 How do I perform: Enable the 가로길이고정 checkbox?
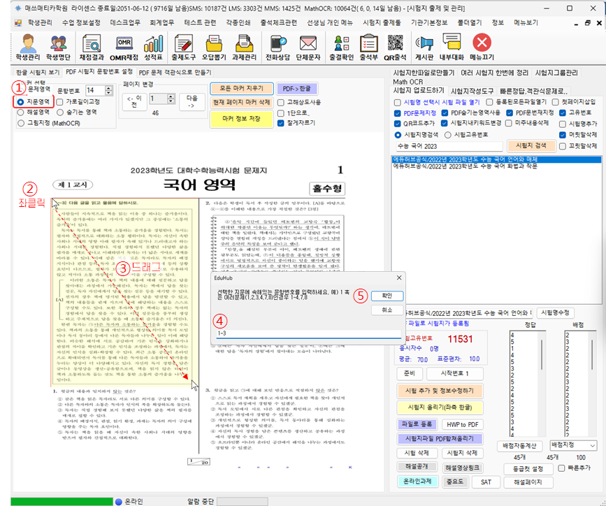click(60, 102)
